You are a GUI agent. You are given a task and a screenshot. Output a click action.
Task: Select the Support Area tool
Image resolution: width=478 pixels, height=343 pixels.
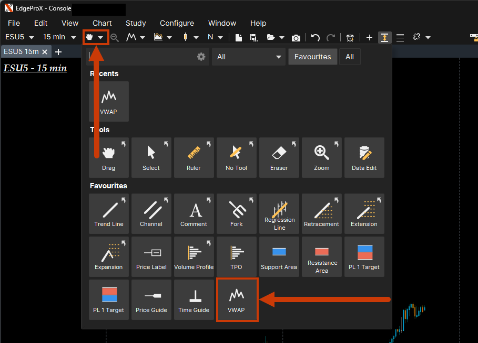tap(279, 256)
